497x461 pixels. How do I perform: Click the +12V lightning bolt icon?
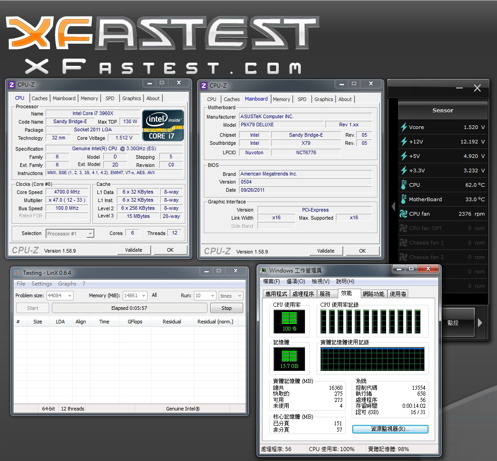click(x=404, y=141)
